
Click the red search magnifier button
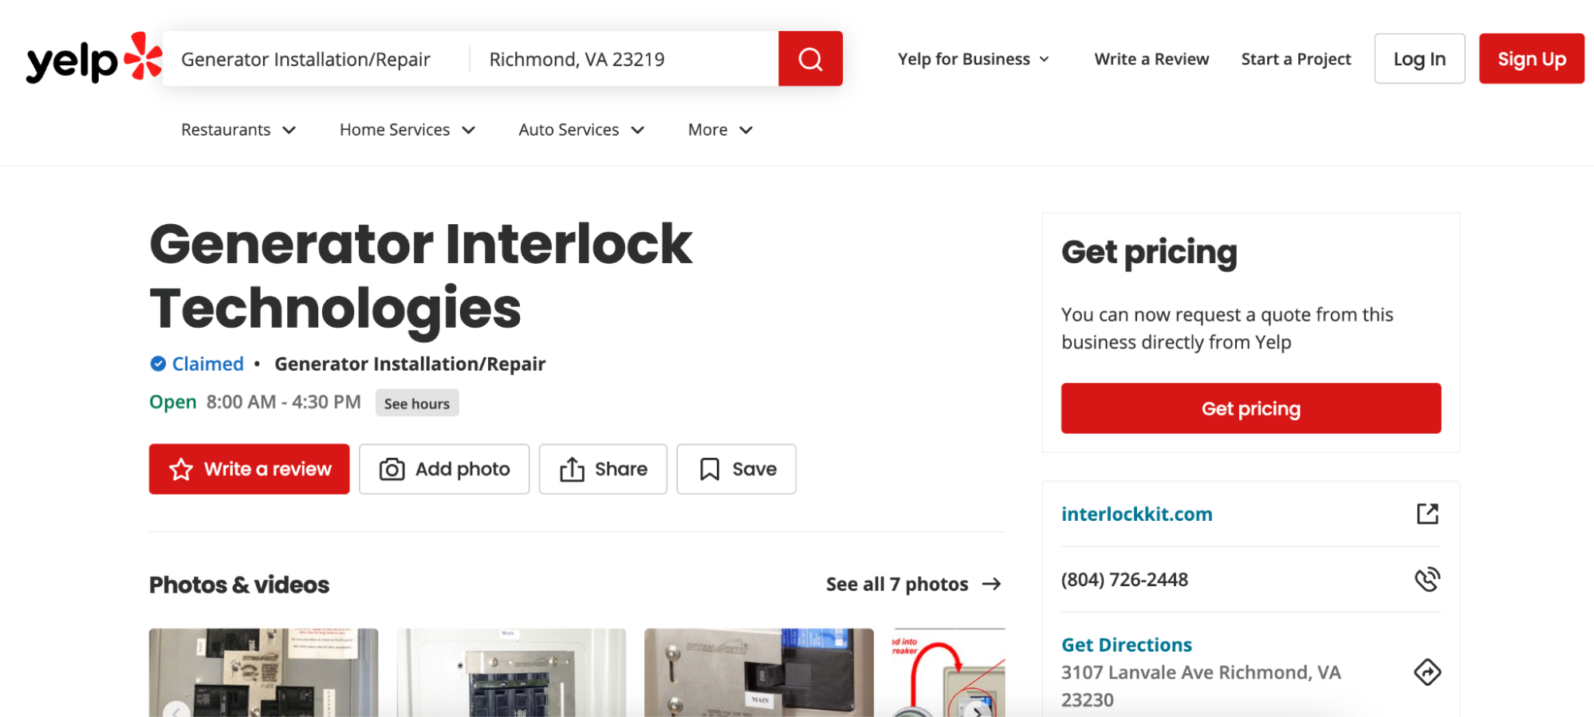[810, 58]
